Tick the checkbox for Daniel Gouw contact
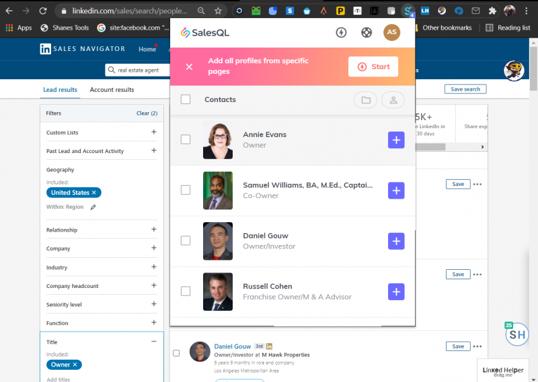538x382 pixels. click(x=186, y=240)
